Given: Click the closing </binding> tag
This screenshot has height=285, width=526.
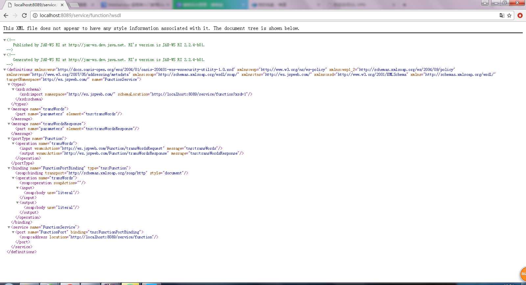Looking at the screenshot, I should coord(22,222).
